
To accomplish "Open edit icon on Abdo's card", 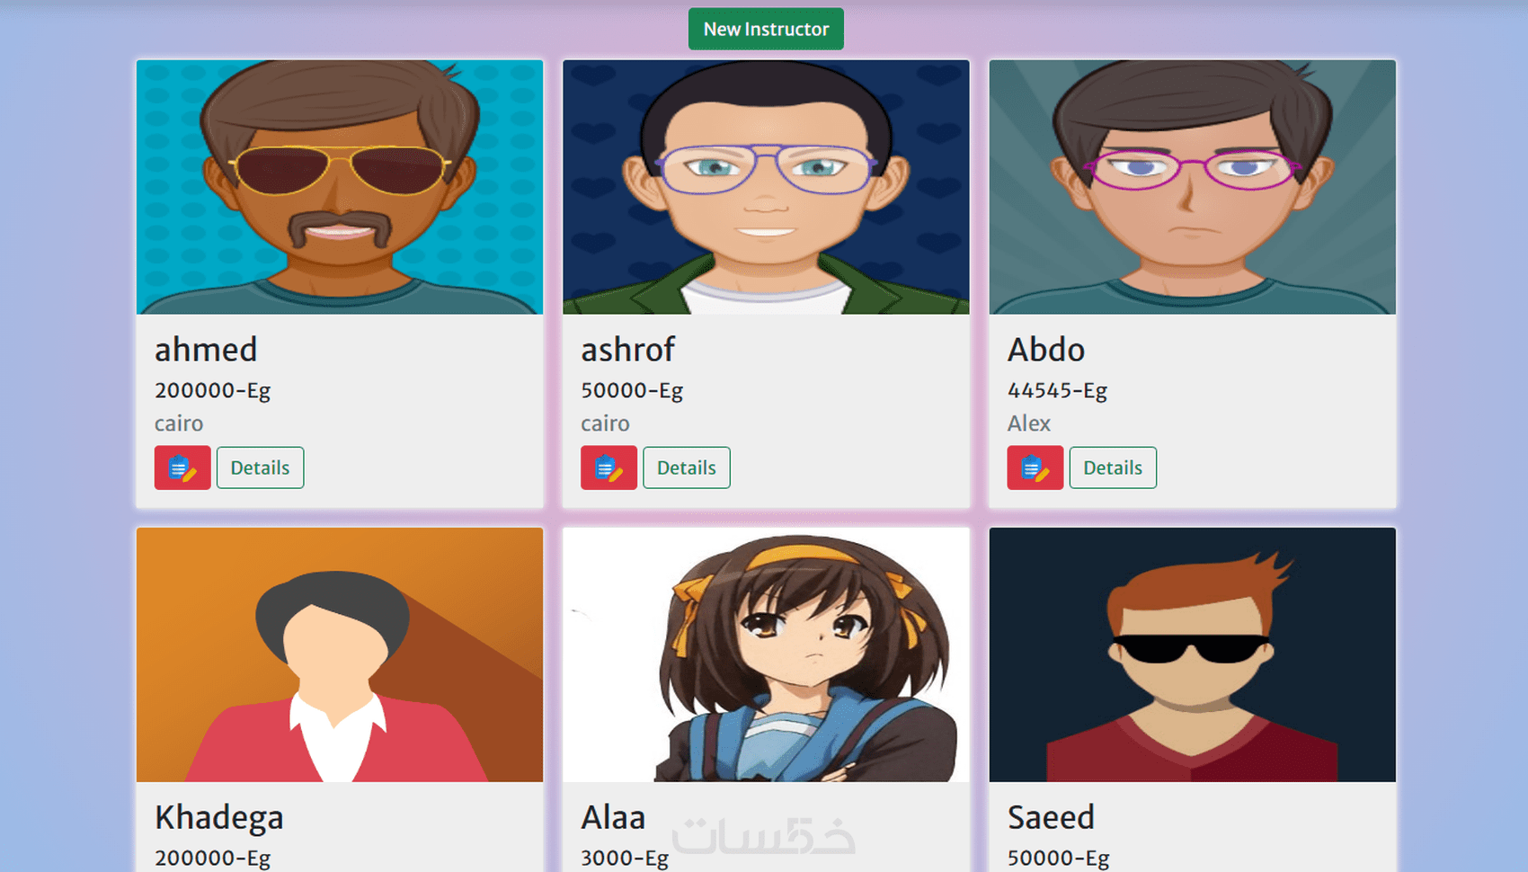I will [1035, 467].
